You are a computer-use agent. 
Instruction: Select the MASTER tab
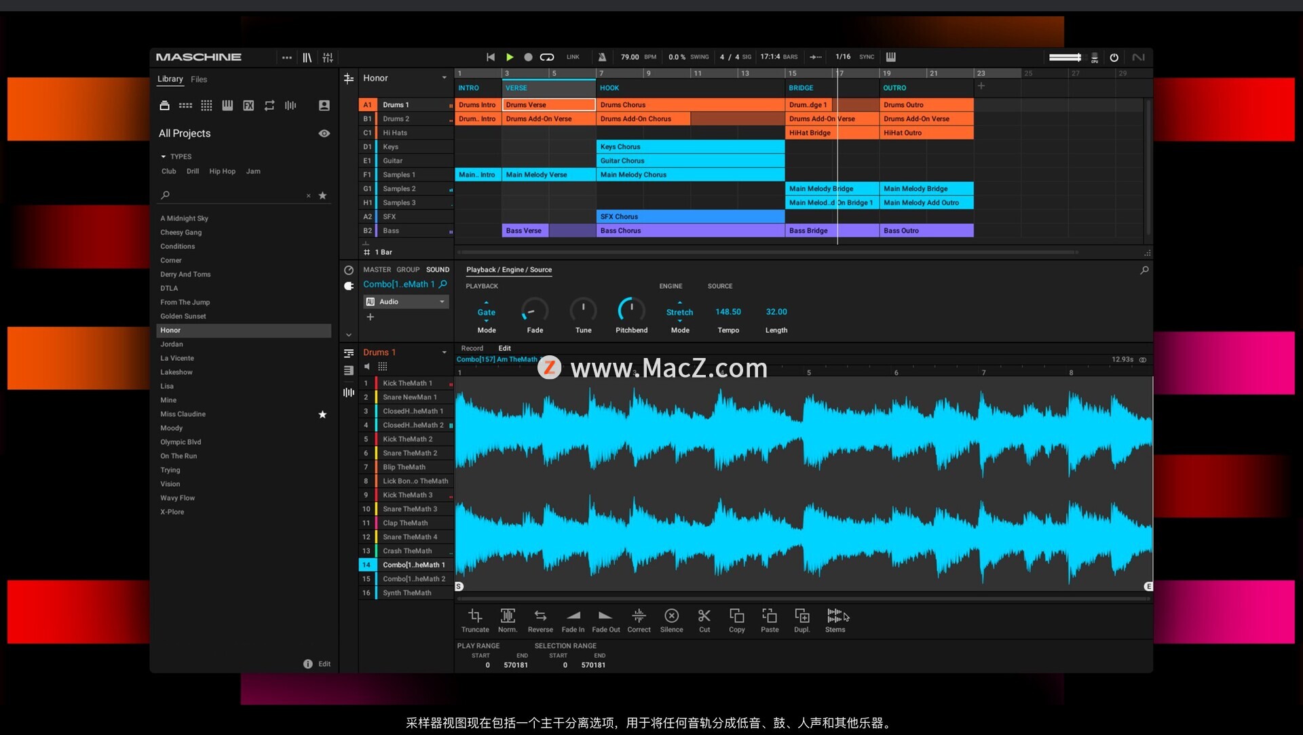point(377,270)
